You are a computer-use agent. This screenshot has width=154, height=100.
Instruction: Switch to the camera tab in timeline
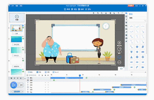(x=30, y=72)
